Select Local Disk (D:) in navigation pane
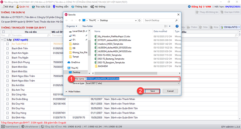This screenshot has width=241, height=129. click(x=78, y=31)
